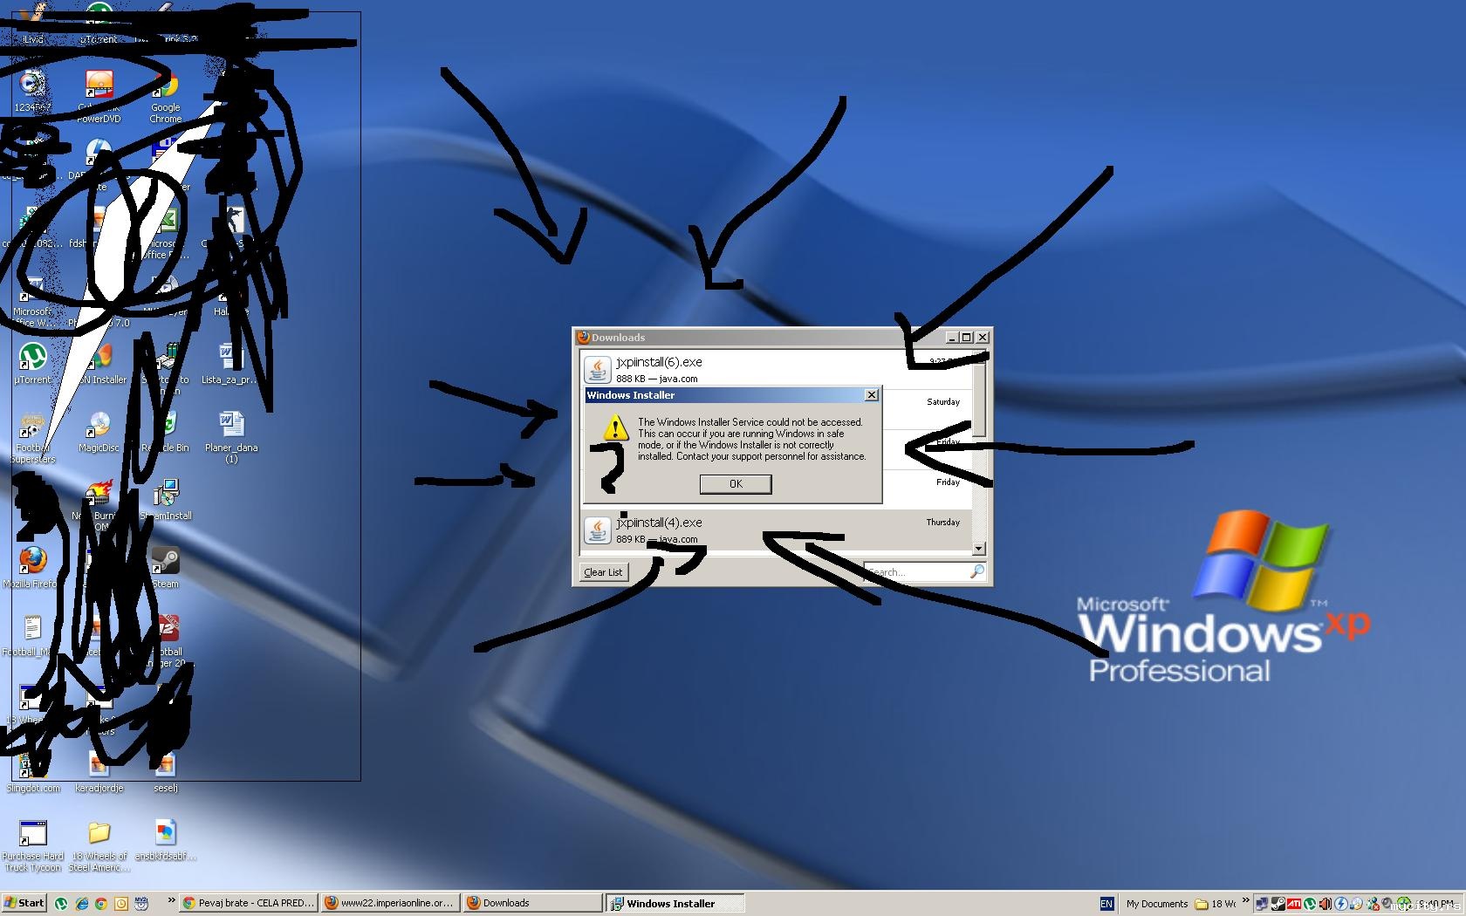Click the Java icon beside jxpiinstall(4).exe

point(598,530)
